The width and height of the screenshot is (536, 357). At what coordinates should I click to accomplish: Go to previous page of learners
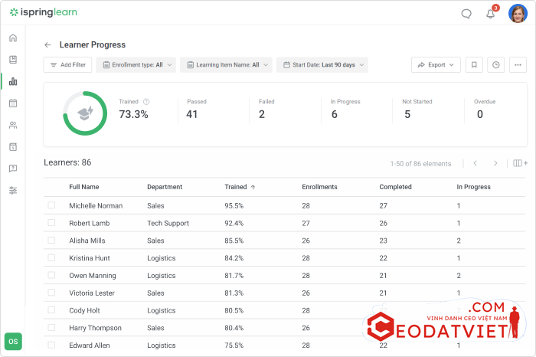[x=476, y=163]
